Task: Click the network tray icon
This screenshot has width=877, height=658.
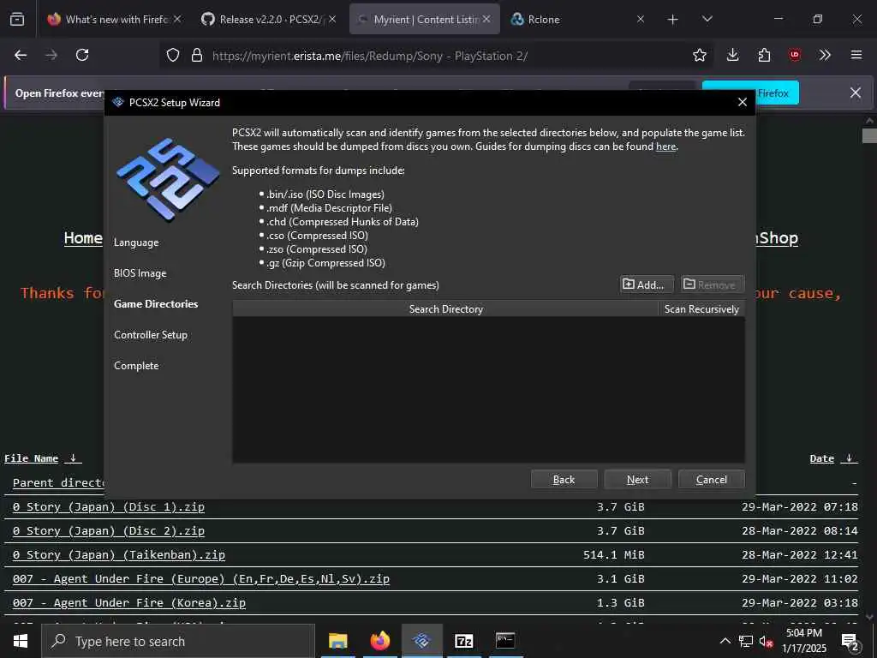Action: (x=745, y=641)
